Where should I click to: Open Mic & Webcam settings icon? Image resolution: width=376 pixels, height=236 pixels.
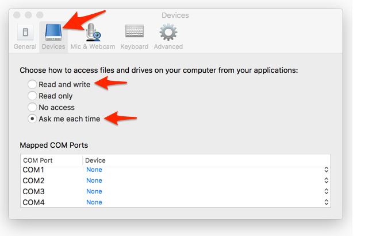point(93,33)
